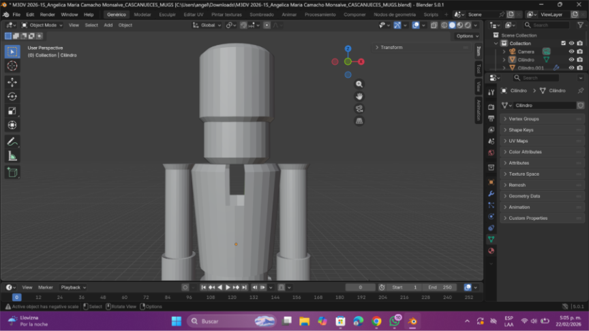Open the viewport Add menu
Viewport: 589px width, 331px height.
coord(108,25)
